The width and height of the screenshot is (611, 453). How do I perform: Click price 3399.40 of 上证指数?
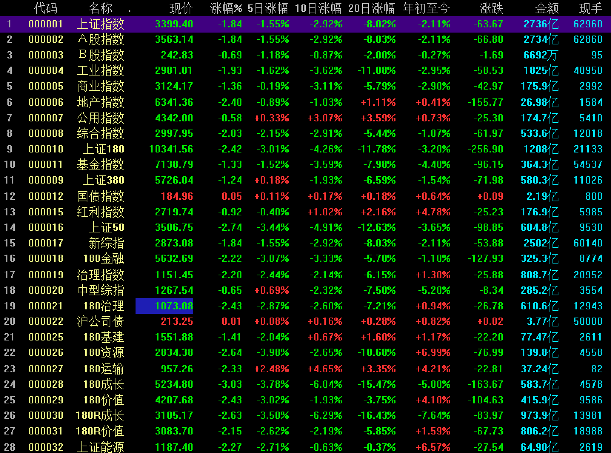174,24
